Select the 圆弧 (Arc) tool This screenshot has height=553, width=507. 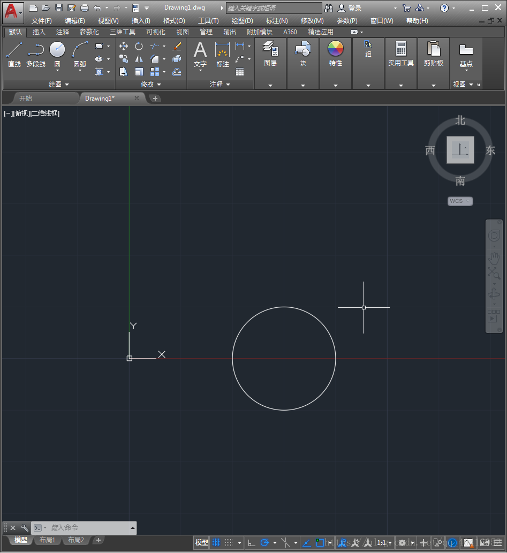(80, 54)
